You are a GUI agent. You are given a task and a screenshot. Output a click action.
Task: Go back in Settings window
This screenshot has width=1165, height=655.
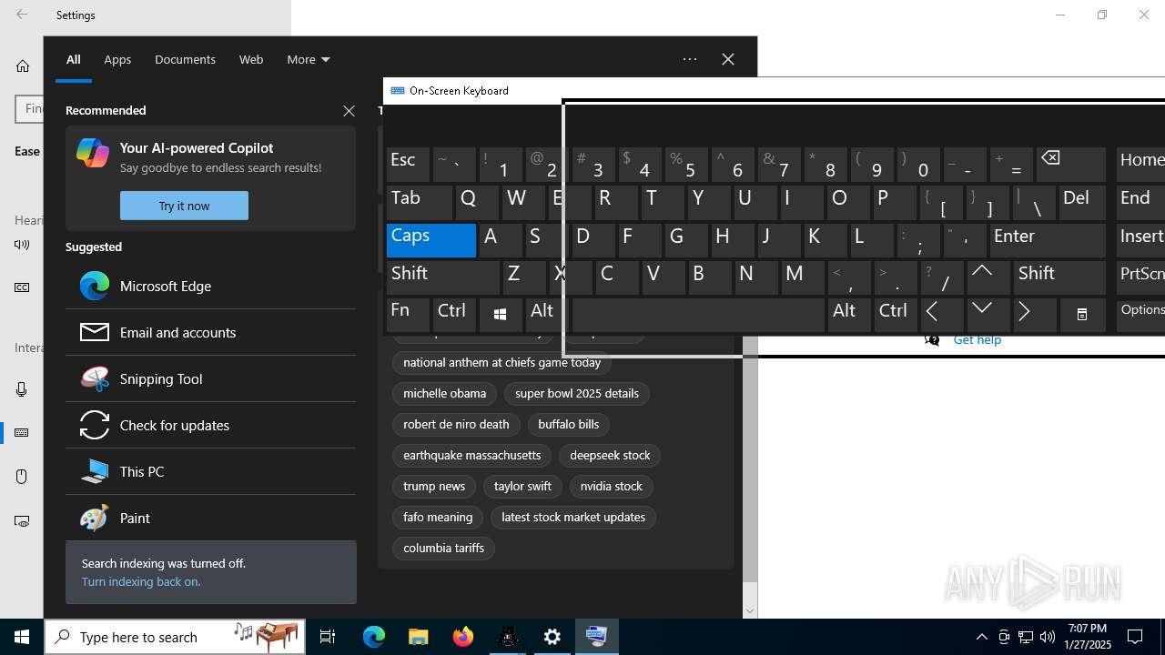coord(22,15)
